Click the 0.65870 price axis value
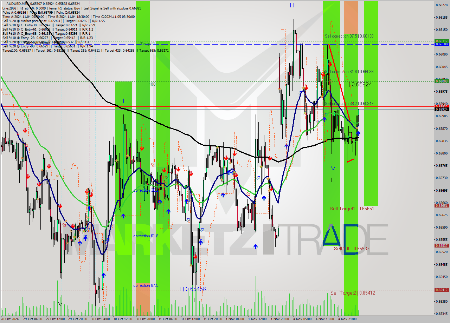 [442, 128]
